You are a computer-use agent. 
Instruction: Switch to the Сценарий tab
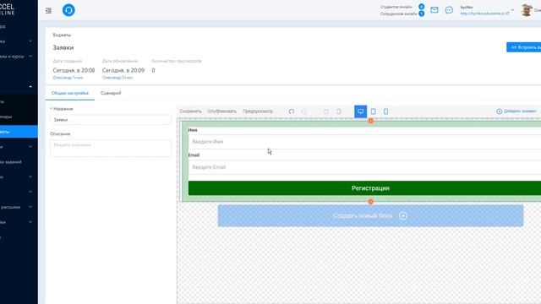(x=111, y=93)
